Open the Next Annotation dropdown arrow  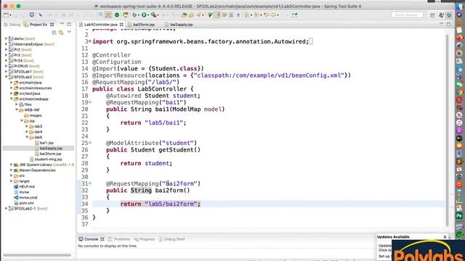251,15
